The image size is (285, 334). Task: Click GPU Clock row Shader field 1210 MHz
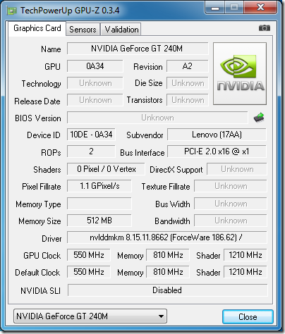click(x=245, y=255)
